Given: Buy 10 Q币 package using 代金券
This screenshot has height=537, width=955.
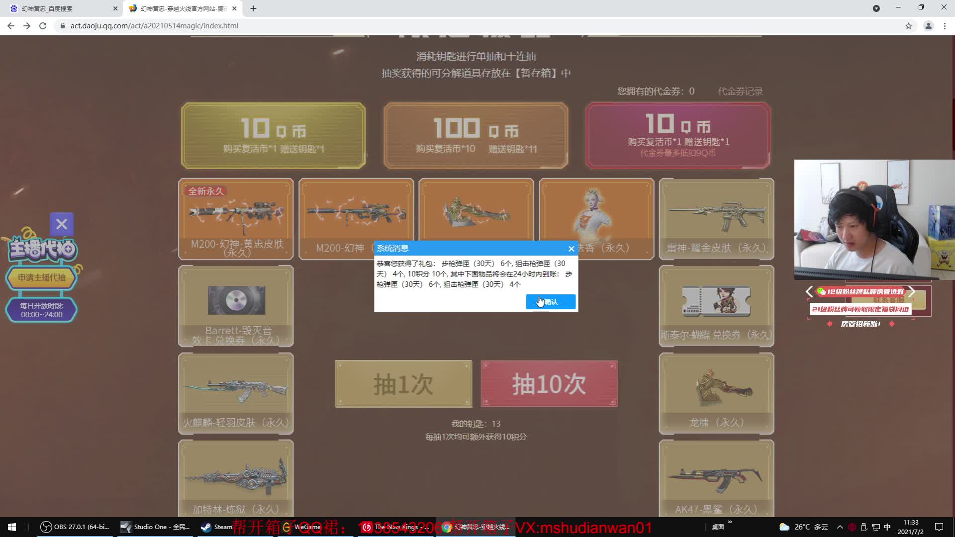Looking at the screenshot, I should [678, 135].
